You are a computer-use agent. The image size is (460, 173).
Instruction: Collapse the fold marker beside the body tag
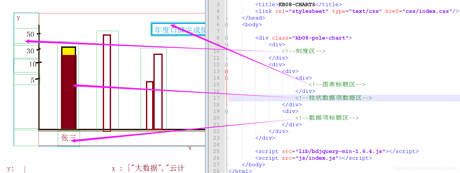click(226, 25)
